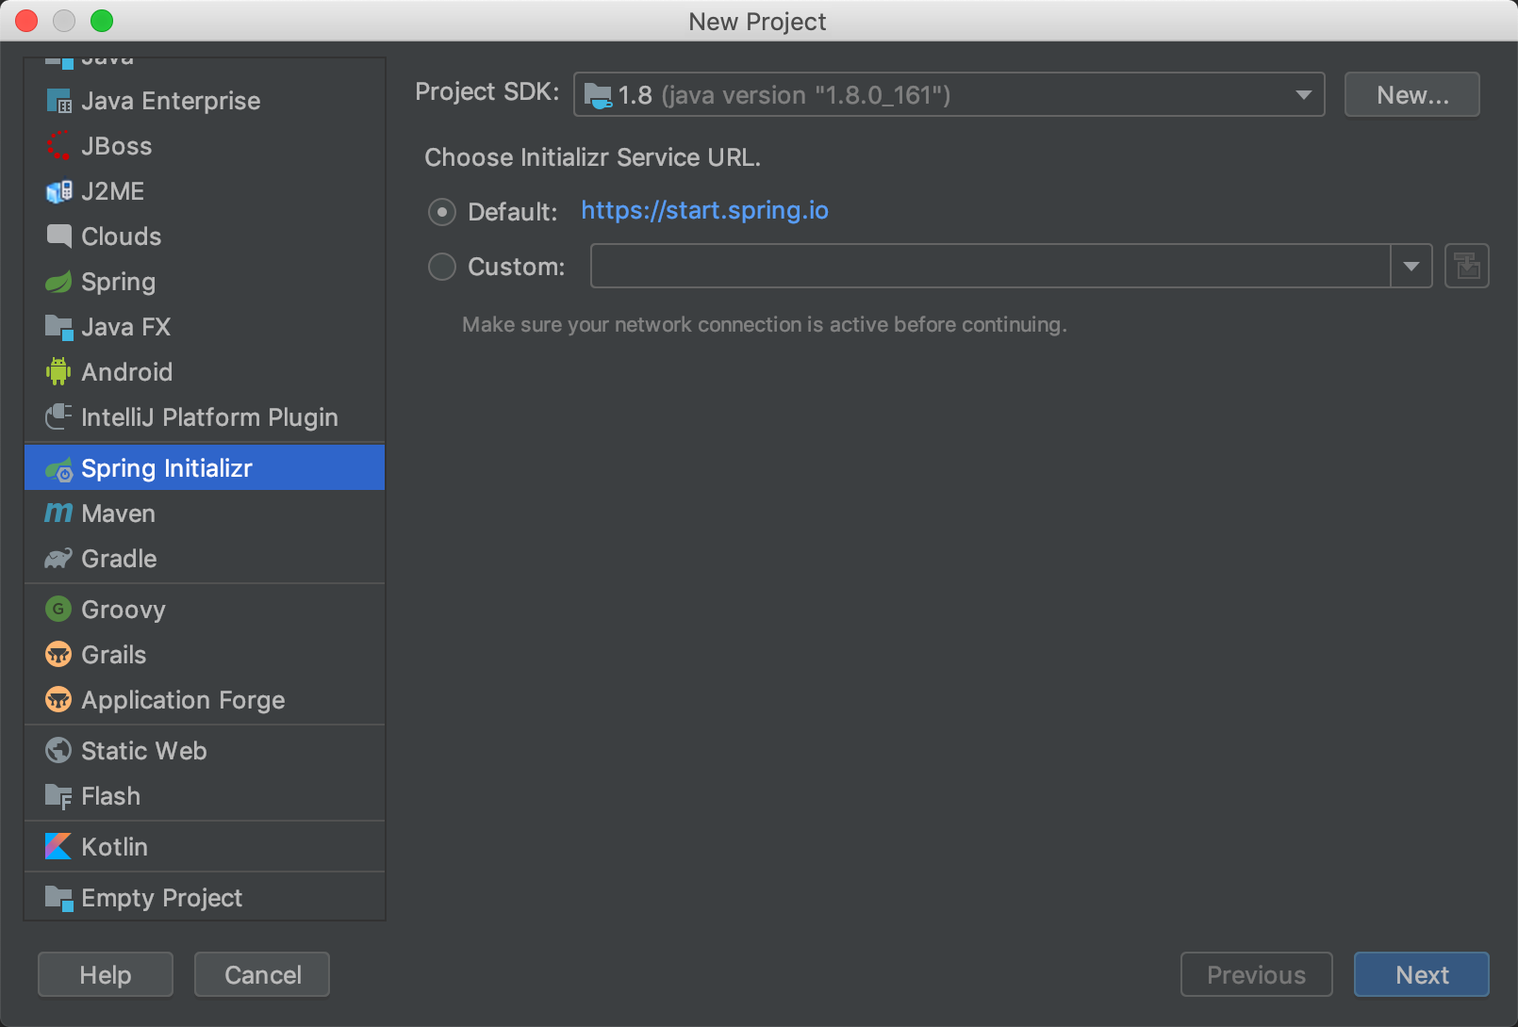
Task: Click the New... SDK button
Action: (x=1411, y=95)
